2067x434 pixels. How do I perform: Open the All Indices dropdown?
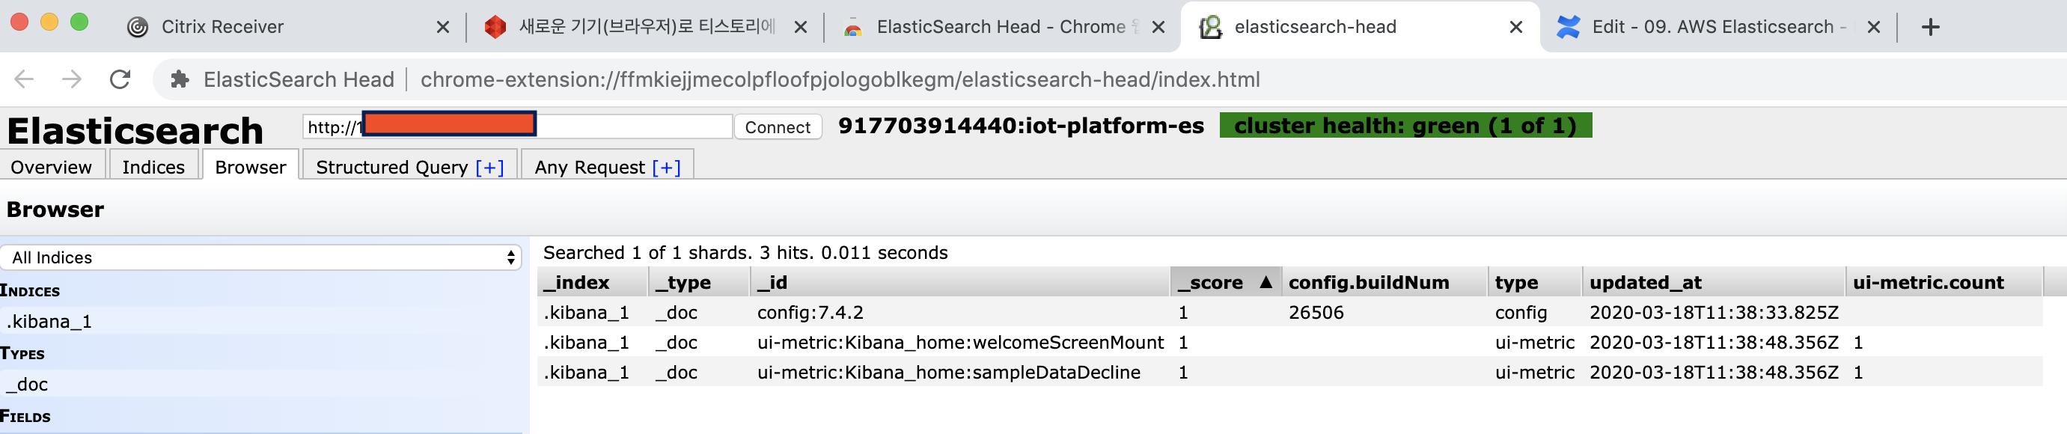260,257
